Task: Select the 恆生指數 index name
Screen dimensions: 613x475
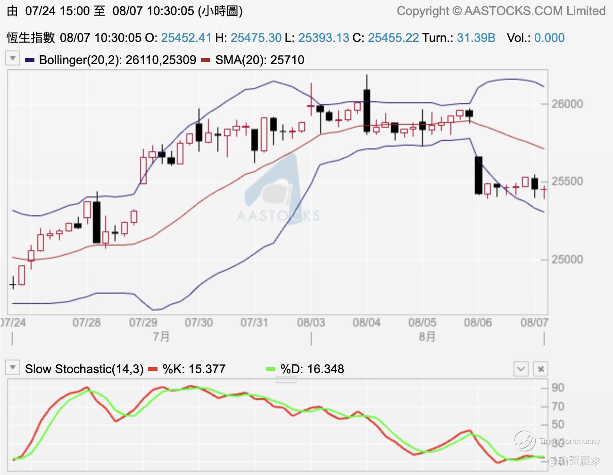Action: tap(31, 38)
